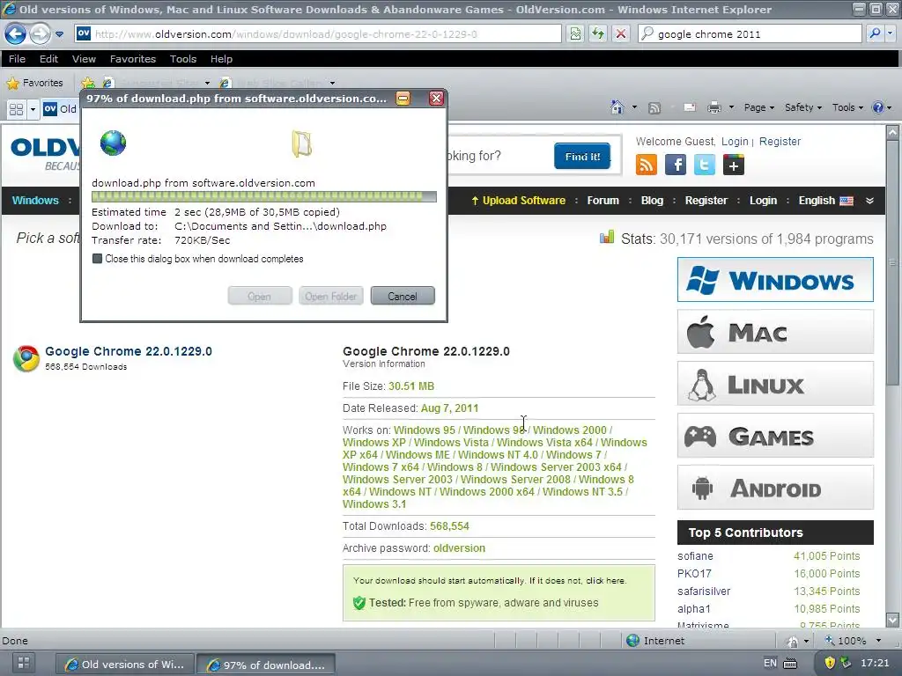This screenshot has height=676, width=902.
Task: Open the Tools menu in menu bar
Action: point(183,59)
